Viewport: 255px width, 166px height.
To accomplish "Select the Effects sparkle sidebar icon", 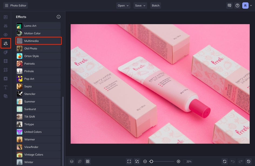I will pyautogui.click(x=5, y=44).
